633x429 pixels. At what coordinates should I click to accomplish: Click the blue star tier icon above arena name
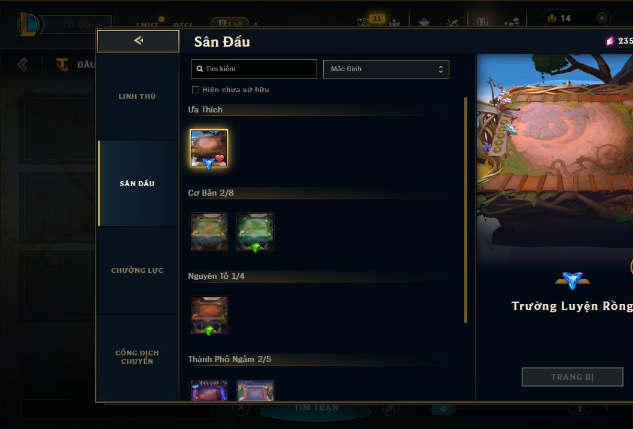[573, 280]
